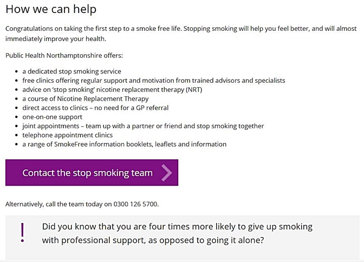Screen dimensions: 364x262
Task: Click the purple exclamation mark icon
Action: coord(22,231)
